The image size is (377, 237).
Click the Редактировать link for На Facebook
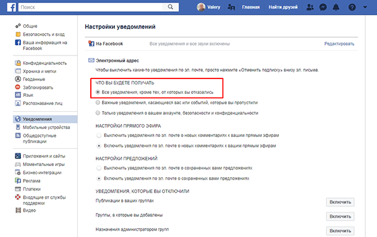pyautogui.click(x=339, y=44)
